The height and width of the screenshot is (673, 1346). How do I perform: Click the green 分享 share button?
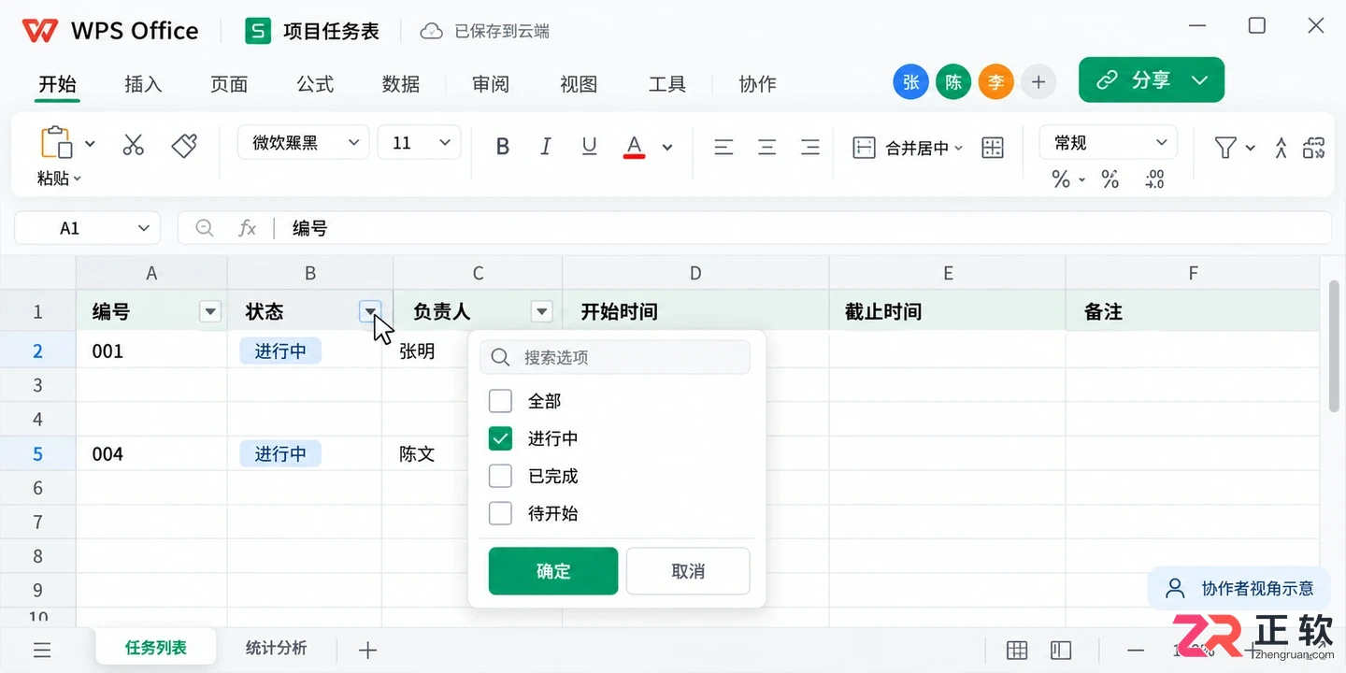1152,80
